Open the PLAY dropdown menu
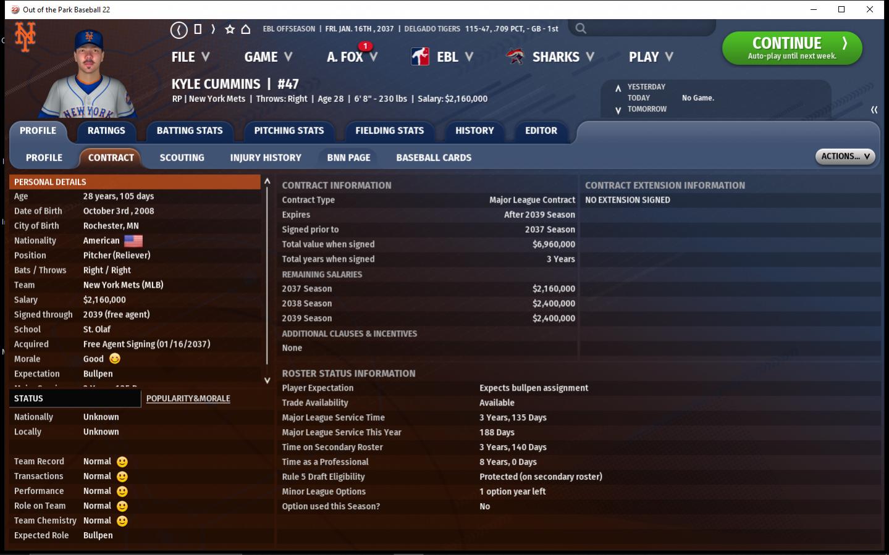Image resolution: width=889 pixels, height=555 pixels. (x=651, y=57)
